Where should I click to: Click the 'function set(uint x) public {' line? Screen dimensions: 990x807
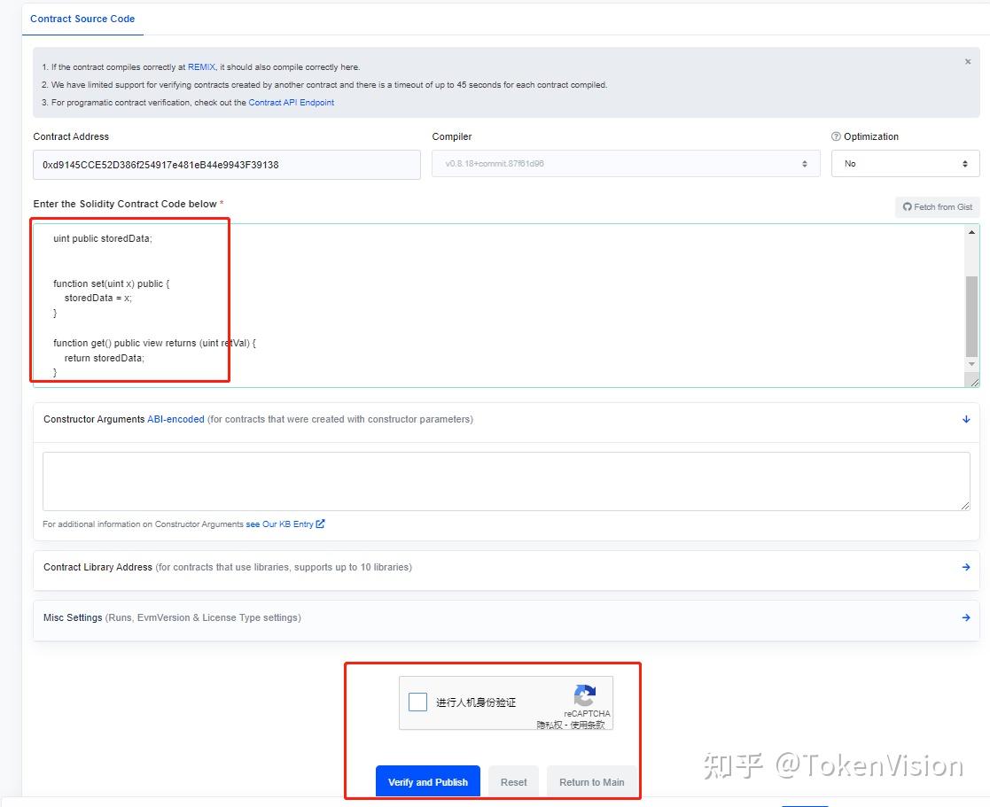click(111, 283)
